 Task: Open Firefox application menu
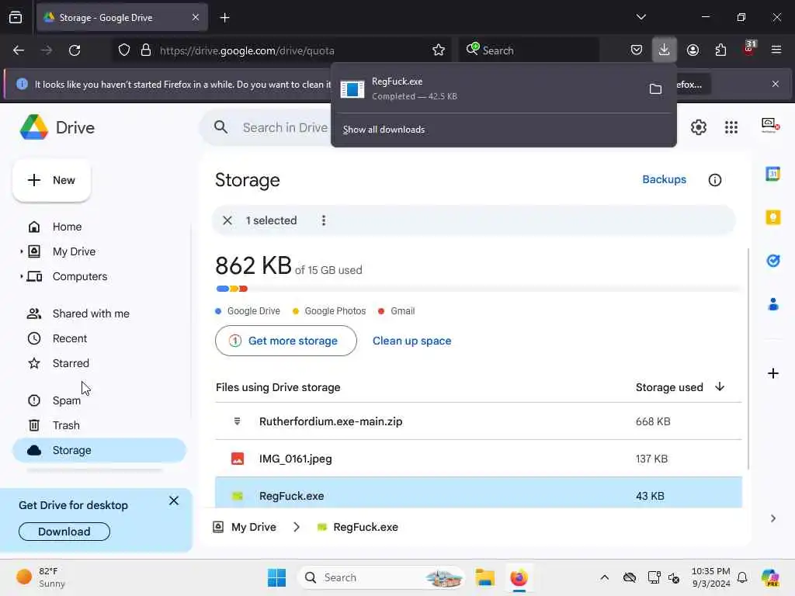click(x=776, y=50)
